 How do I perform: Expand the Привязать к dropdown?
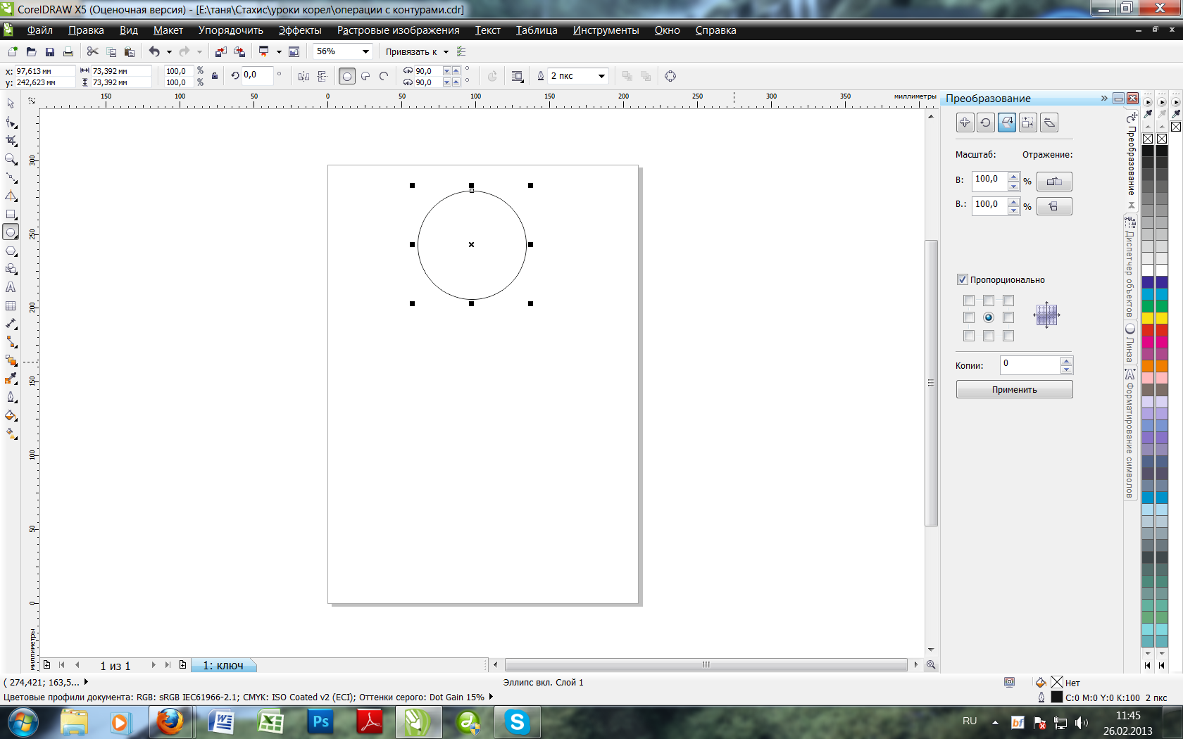tap(446, 52)
